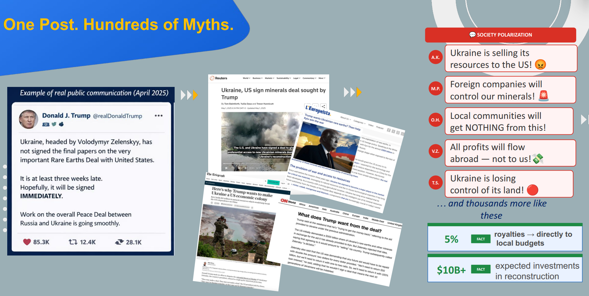Click the Society Polarization red header

(x=500, y=35)
